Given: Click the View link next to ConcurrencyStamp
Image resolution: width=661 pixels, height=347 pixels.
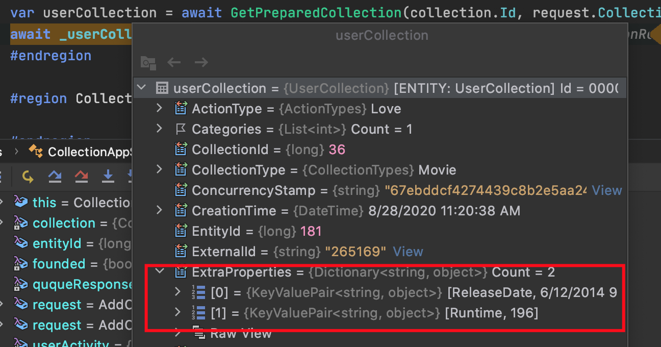Looking at the screenshot, I should (x=606, y=190).
